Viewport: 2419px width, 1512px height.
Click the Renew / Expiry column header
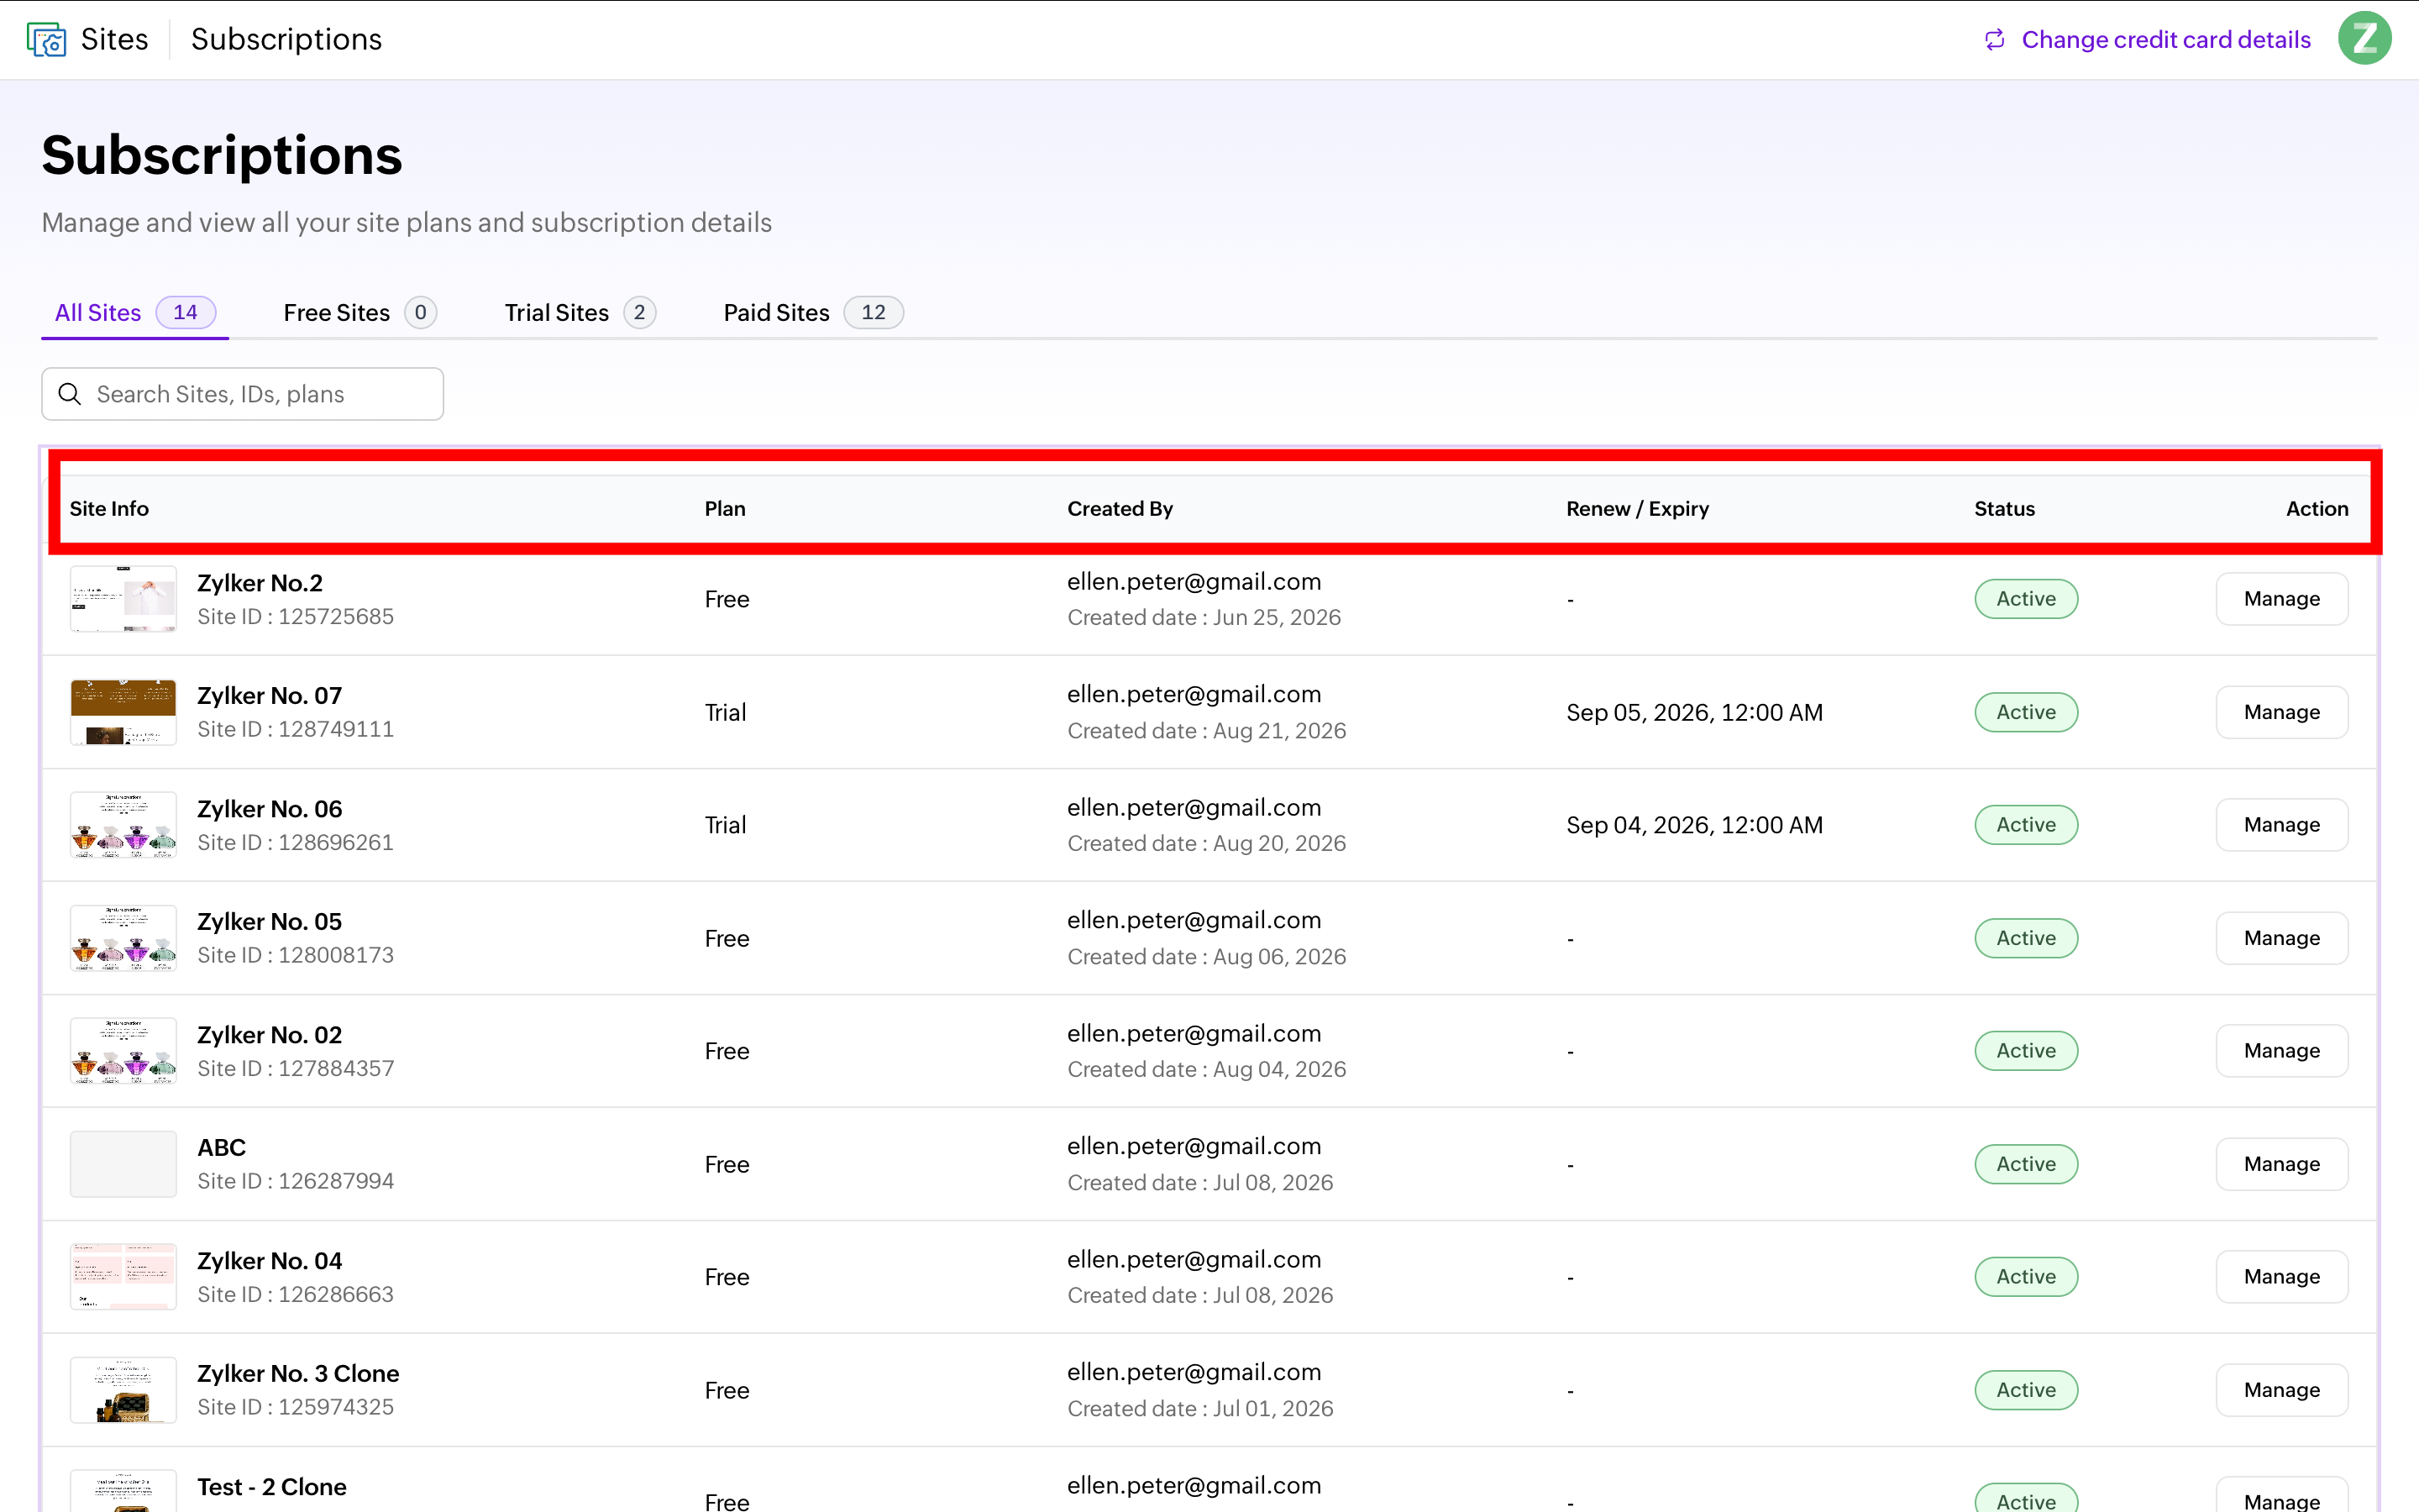[x=1637, y=508]
